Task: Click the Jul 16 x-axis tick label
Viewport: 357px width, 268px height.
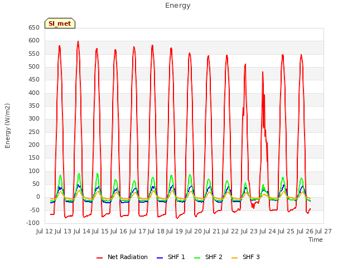Action: (x=119, y=231)
